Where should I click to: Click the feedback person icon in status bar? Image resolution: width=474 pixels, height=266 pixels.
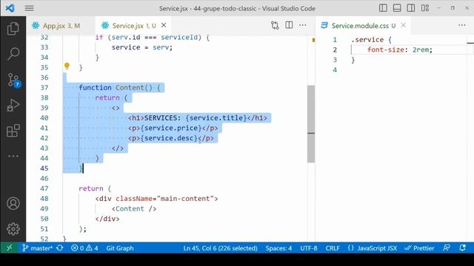pos(447,248)
